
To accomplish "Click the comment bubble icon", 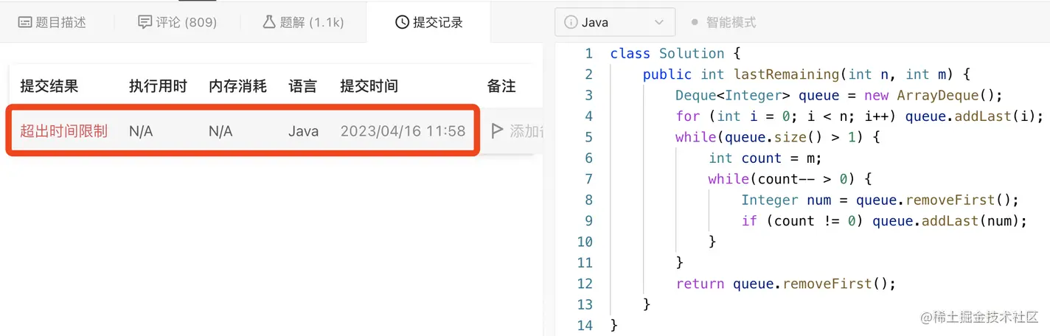I will 145,22.
